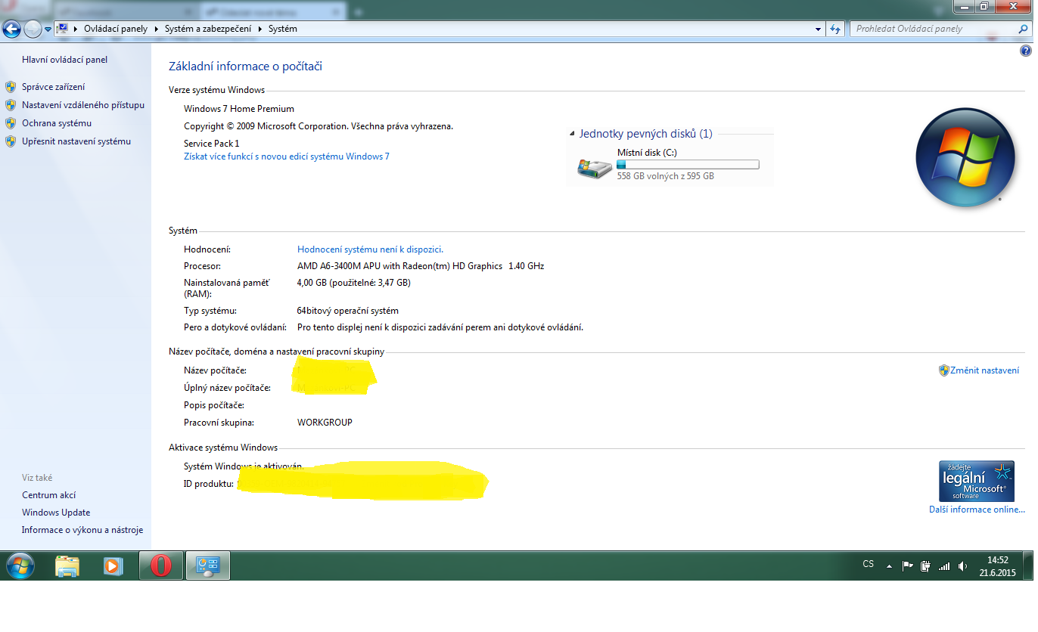Viewport: 1038px width, 632px height.
Task: Click shield icon beside Upřesnit nastavení systému
Action: (11, 141)
